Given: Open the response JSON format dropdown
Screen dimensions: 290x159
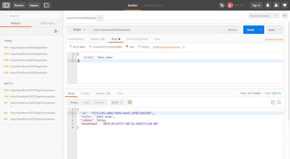Looking at the screenshot, I should pyautogui.click(x=117, y=103).
